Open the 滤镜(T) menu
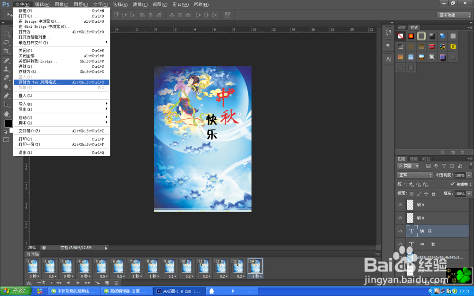This screenshot has width=474, height=296. (x=139, y=4)
